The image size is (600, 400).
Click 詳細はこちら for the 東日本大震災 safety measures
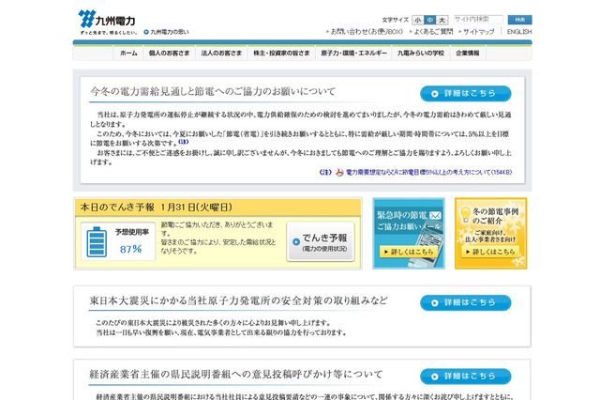pyautogui.click(x=465, y=302)
